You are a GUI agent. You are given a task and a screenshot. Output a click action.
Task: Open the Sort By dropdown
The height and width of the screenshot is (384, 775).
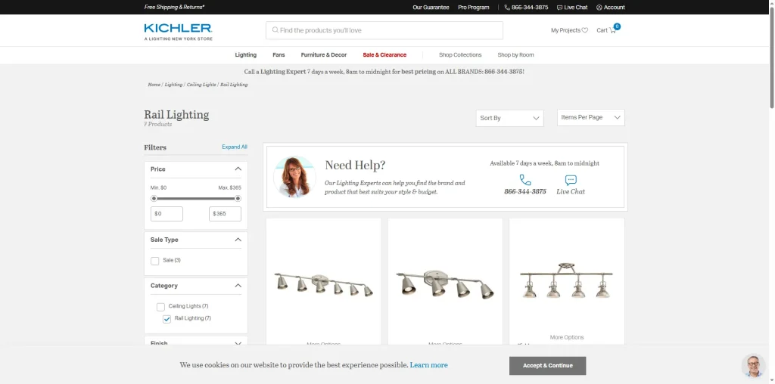point(509,118)
